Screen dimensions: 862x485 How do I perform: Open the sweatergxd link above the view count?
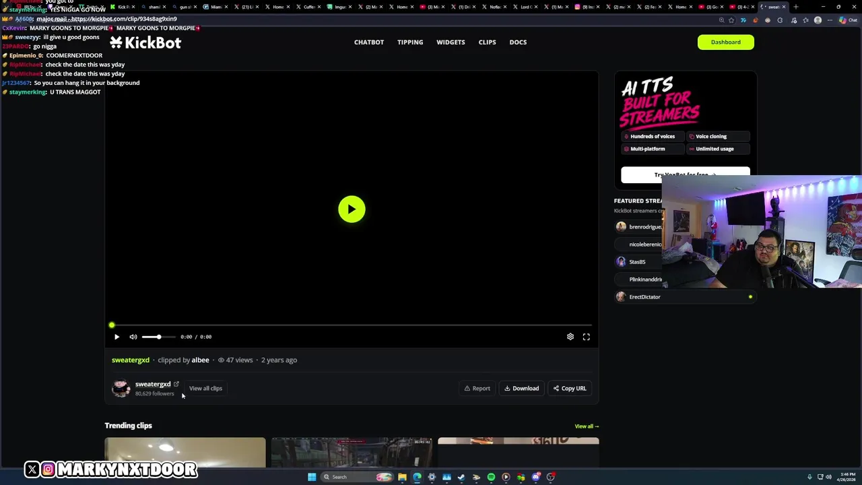point(131,360)
